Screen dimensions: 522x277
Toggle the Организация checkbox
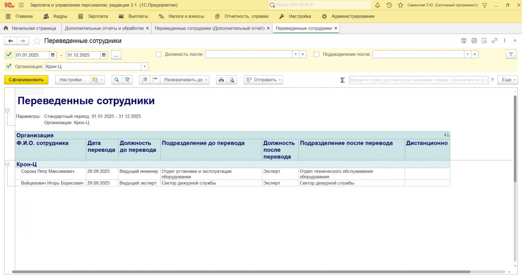click(x=9, y=66)
